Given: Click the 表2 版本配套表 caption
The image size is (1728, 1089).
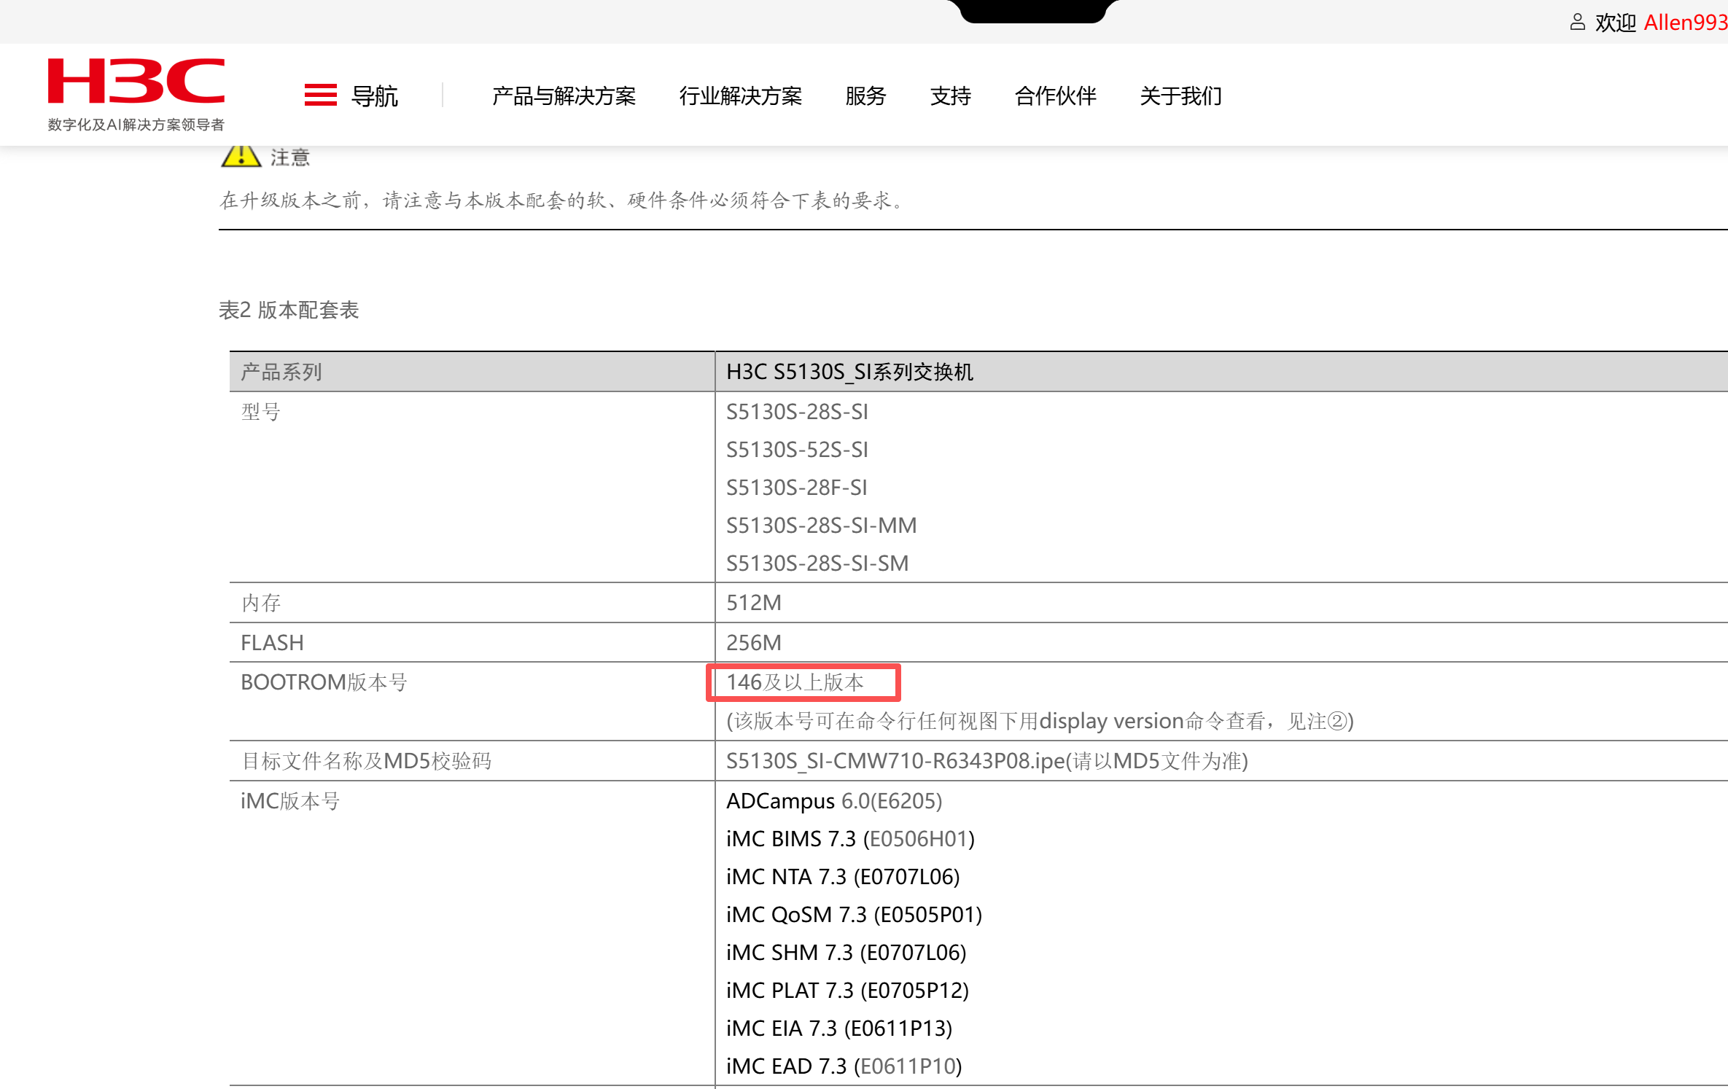Looking at the screenshot, I should [x=289, y=310].
